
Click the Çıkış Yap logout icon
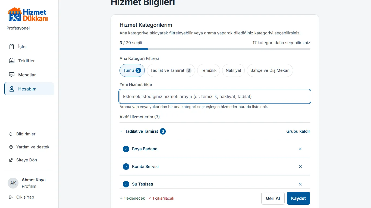[x=11, y=197]
